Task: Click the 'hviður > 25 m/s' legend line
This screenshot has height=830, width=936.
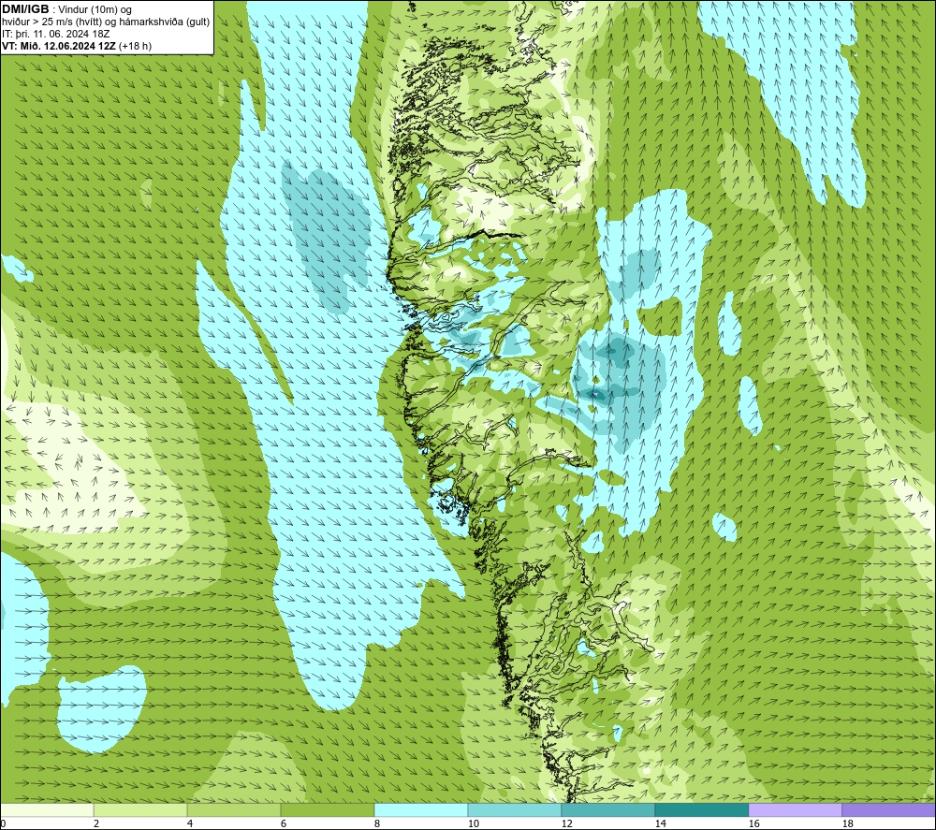Action: [106, 22]
